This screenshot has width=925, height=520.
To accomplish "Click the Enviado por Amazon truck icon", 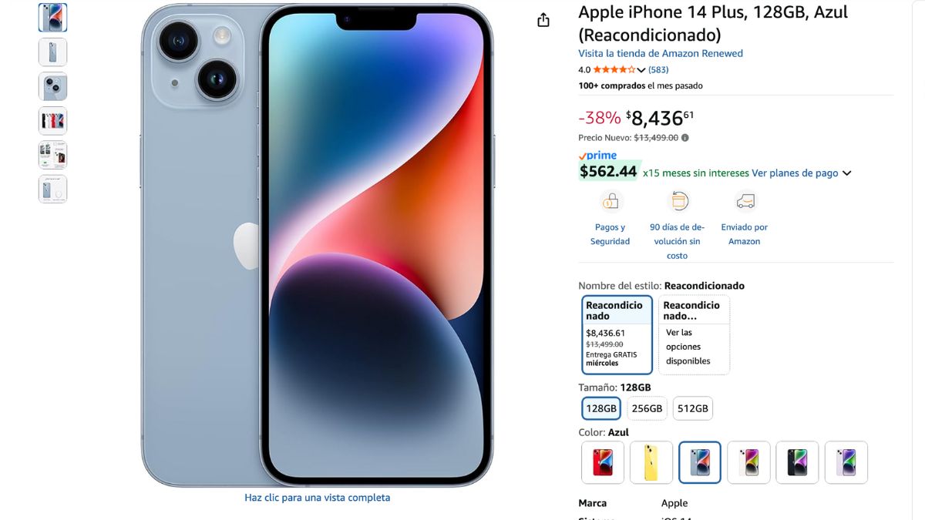I will [745, 202].
